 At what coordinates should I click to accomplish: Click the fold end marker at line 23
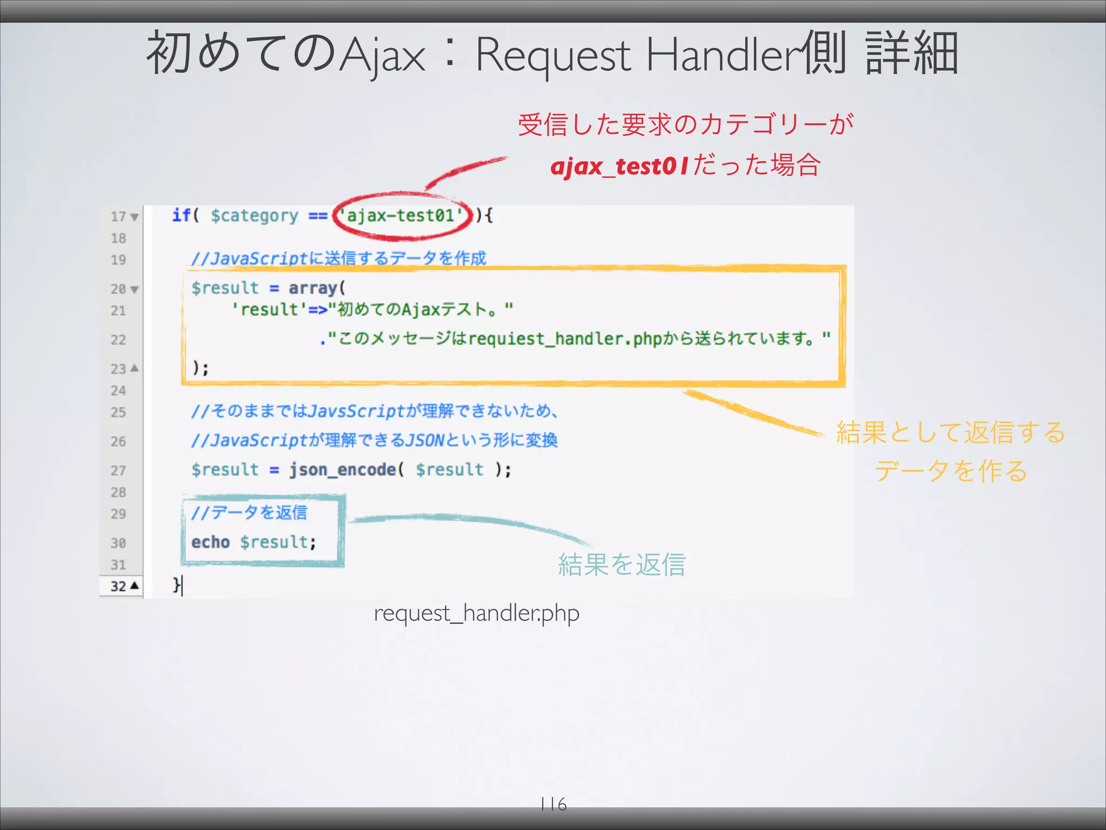click(x=134, y=368)
